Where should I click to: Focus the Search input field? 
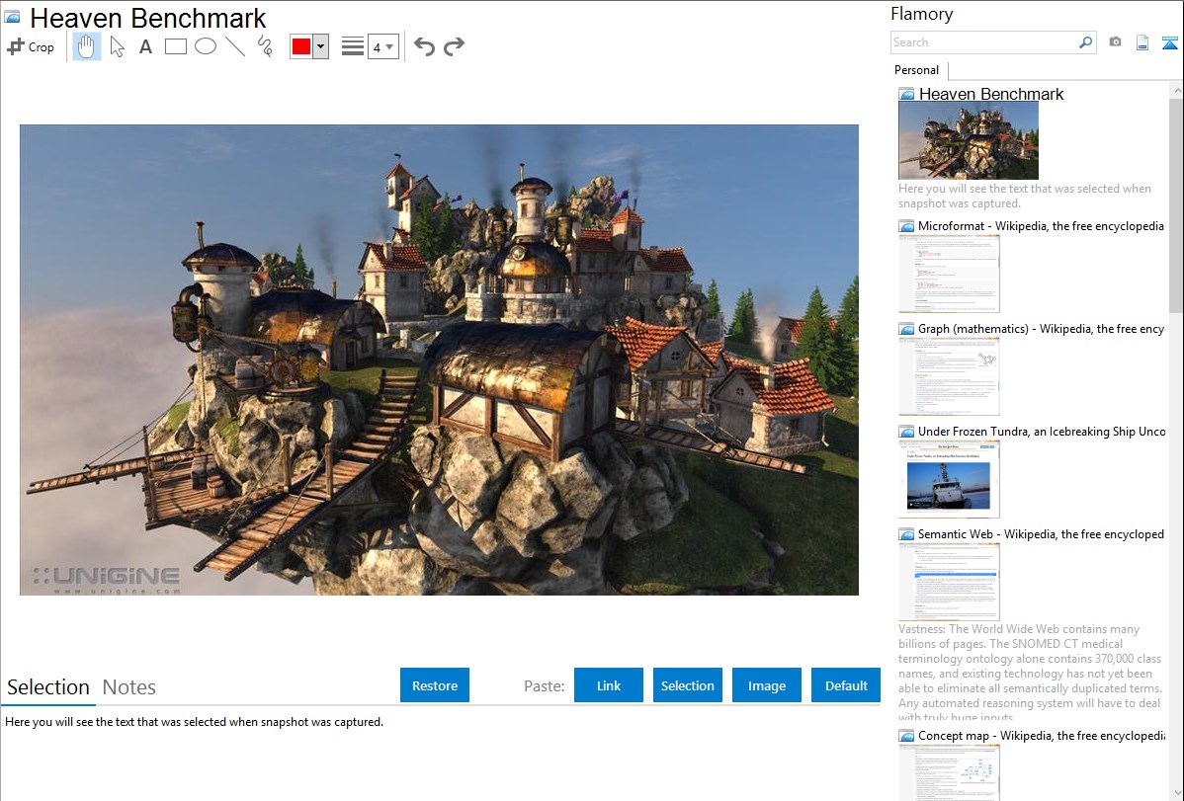pos(984,42)
